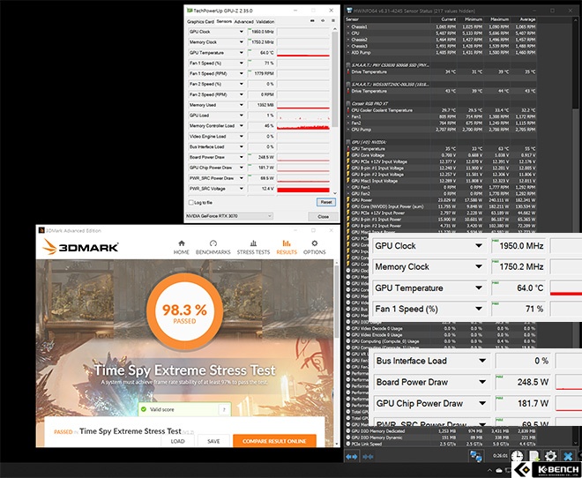Open HWiNFO sensor settings gear icon
The height and width of the screenshot is (478, 582).
coord(550,456)
